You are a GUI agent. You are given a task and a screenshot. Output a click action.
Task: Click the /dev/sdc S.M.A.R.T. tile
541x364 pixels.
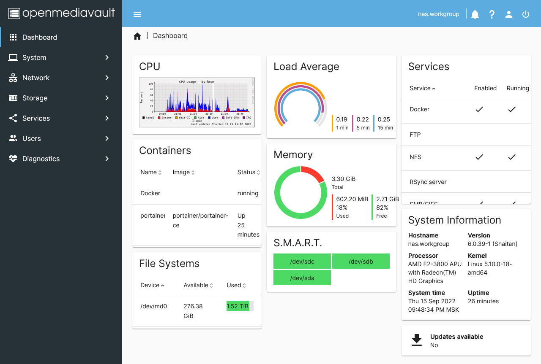302,261
